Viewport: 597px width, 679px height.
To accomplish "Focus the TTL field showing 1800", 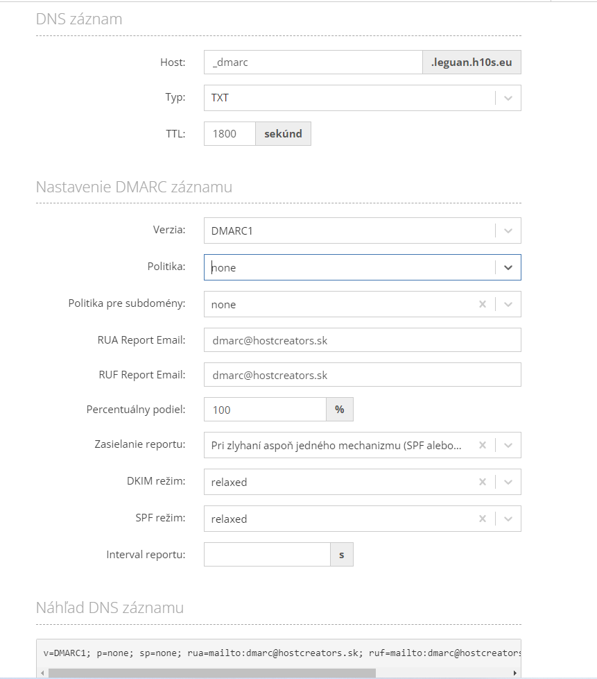I will click(230, 134).
